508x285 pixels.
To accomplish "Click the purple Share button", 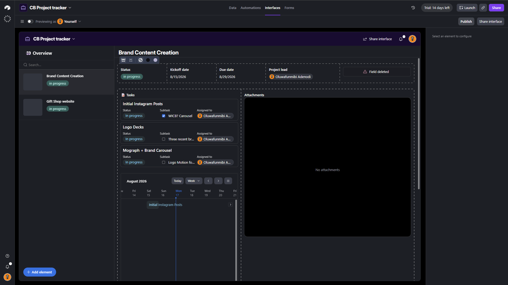I will pyautogui.click(x=496, y=8).
